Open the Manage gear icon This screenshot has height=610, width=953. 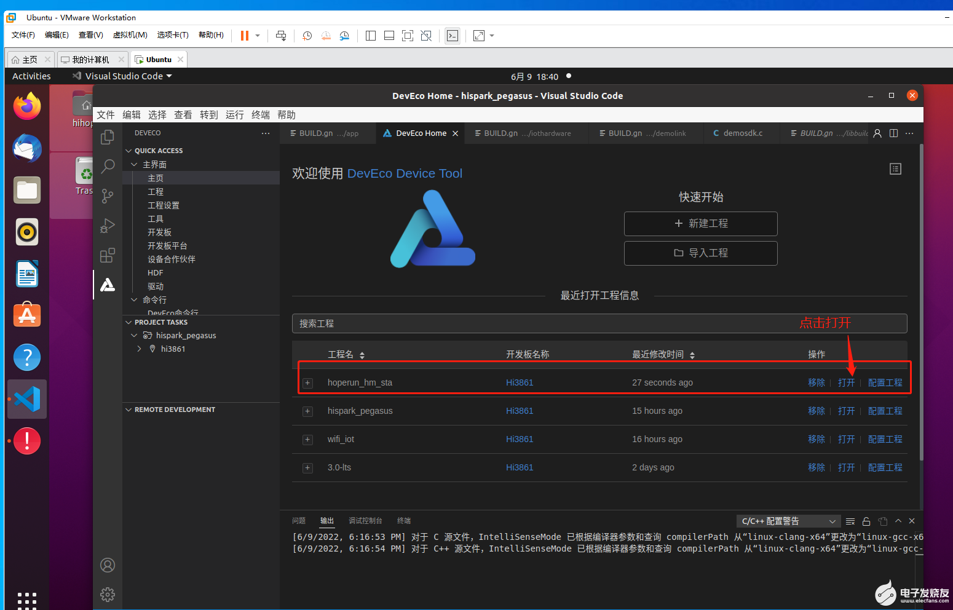coord(108,595)
